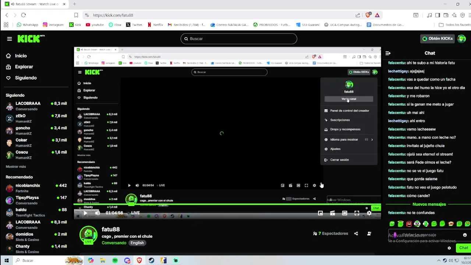Collapse the chat panel with the arrow icon
This screenshot has height=265, width=471.
(x=388, y=53)
